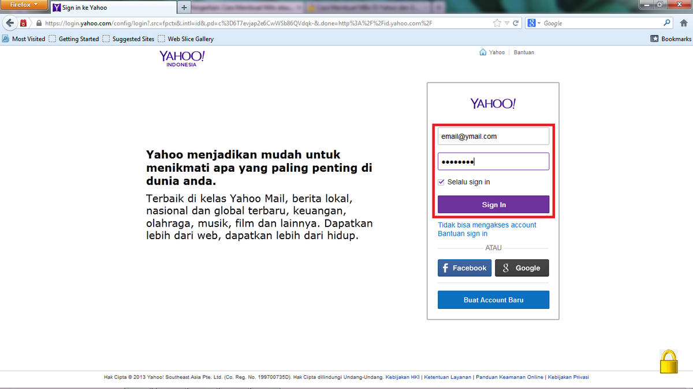Click the padlock site identity icon
Screen dimensions: 693x389
pyautogui.click(x=39, y=24)
